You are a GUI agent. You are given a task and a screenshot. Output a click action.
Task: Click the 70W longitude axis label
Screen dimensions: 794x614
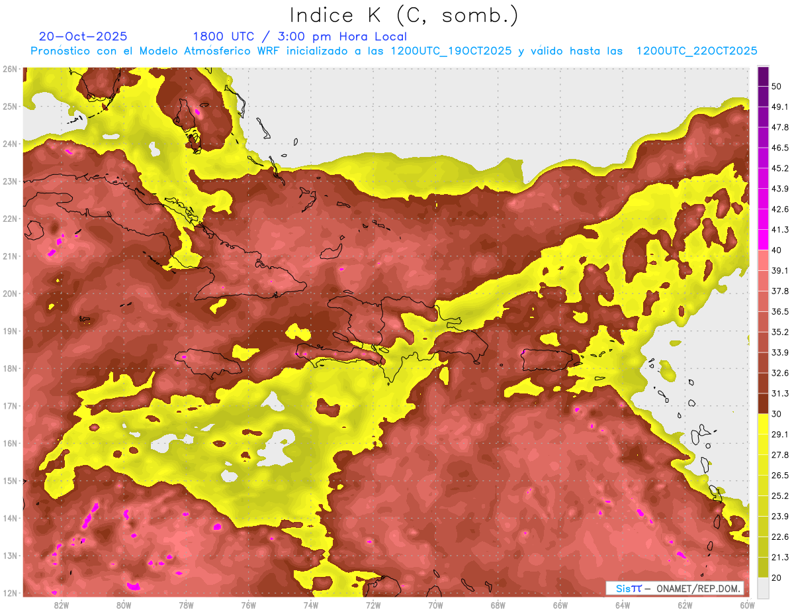point(435,605)
